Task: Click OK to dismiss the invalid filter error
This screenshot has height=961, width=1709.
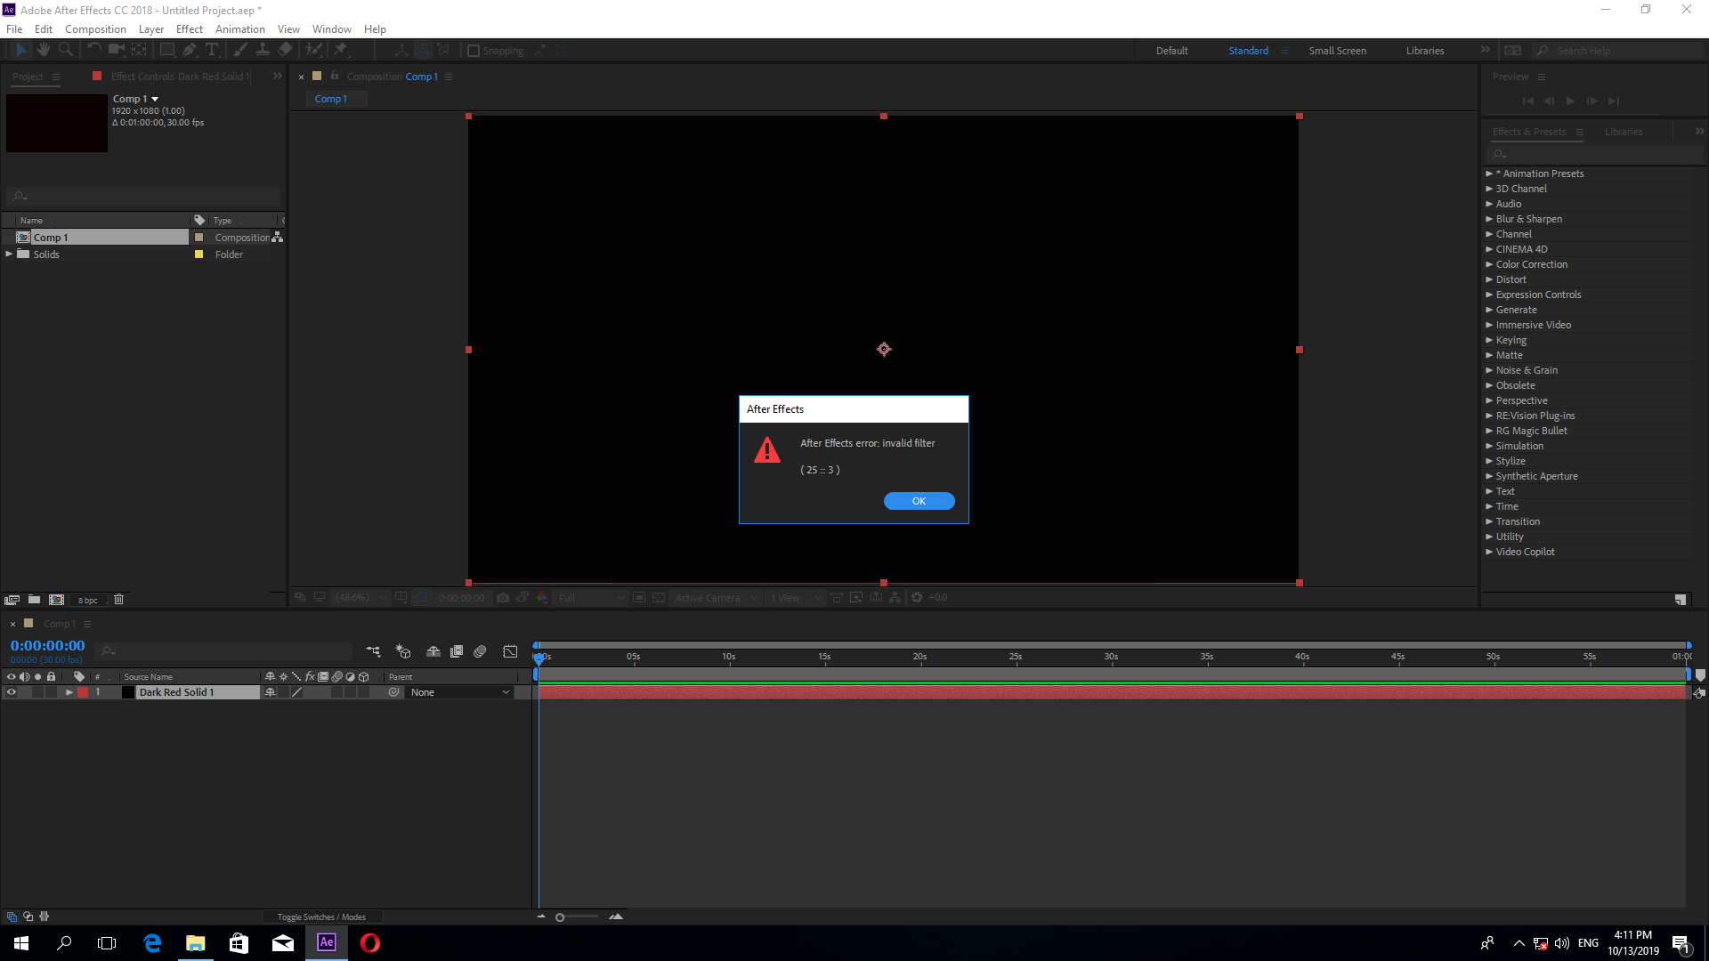Action: [919, 501]
